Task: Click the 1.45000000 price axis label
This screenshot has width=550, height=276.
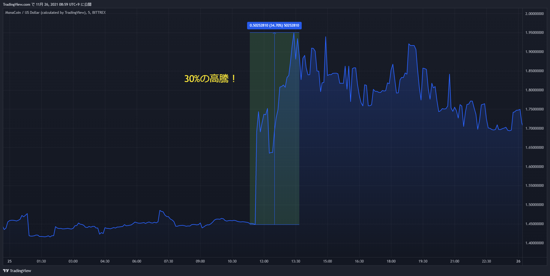Action: (x=534, y=224)
